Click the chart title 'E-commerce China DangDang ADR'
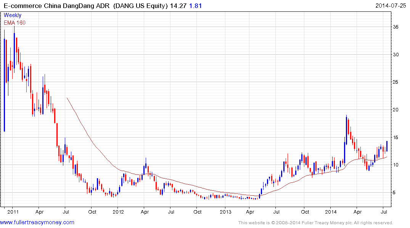Screen dimensions: 410x228 click(x=56, y=6)
